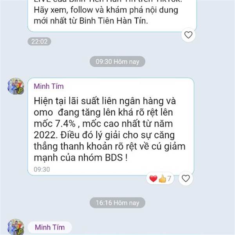Tap the '7.4%' figure in the message
Screen dimensions: 235x235
click(x=65, y=124)
